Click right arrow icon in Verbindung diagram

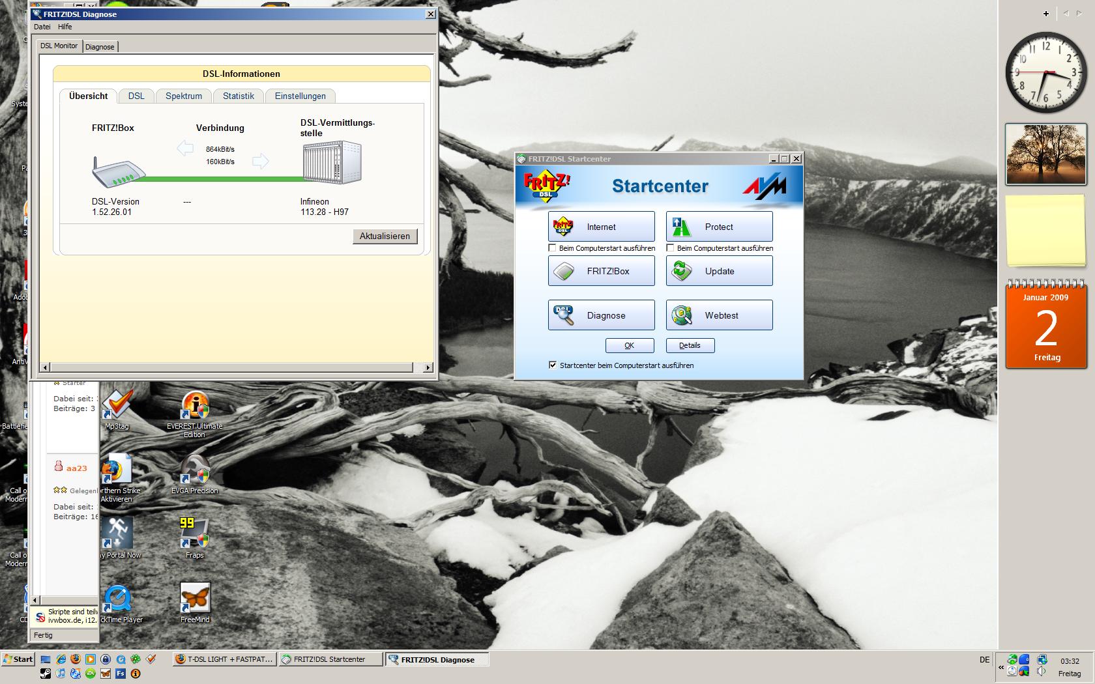260,161
